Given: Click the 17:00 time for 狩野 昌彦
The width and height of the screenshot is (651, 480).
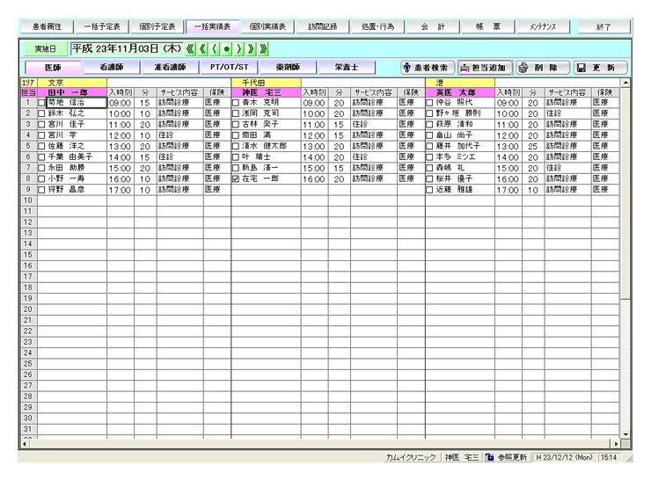Looking at the screenshot, I should (120, 190).
